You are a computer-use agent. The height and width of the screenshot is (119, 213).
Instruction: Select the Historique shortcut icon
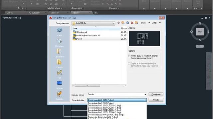[x=59, y=41]
